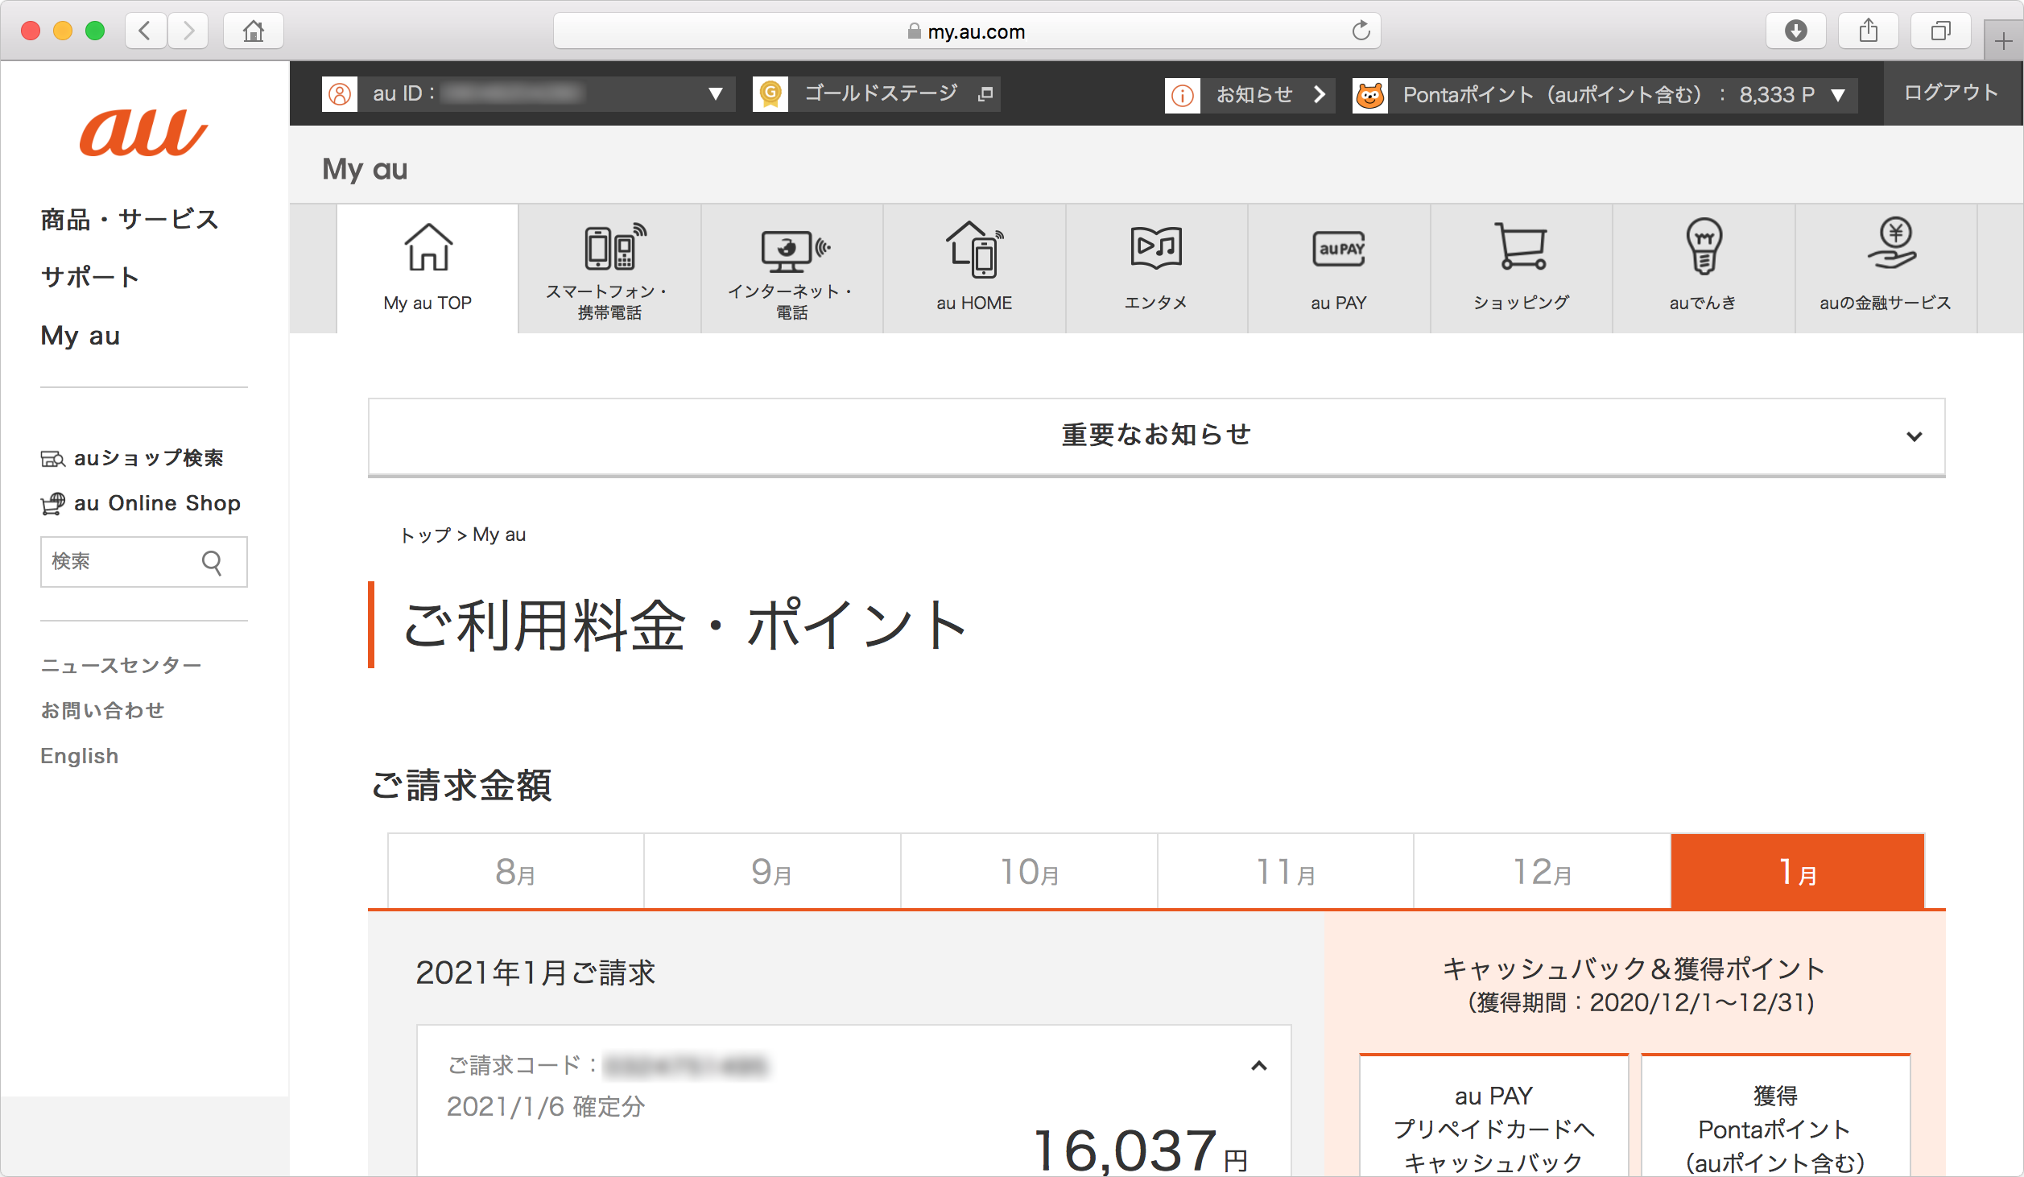This screenshot has height=1177, width=2024.
Task: Click the Safari forward arrow button
Action: (x=188, y=31)
